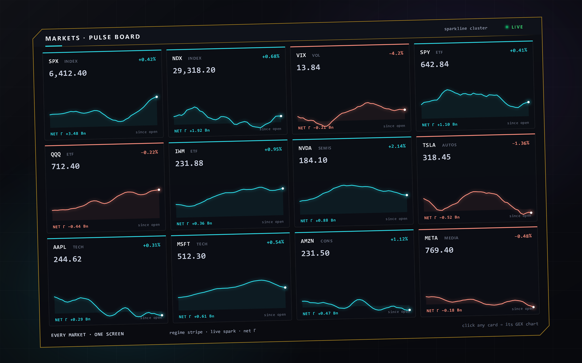Click the +1.12% change on AMZN
Viewport: 582px width, 363px height.
coord(399,239)
